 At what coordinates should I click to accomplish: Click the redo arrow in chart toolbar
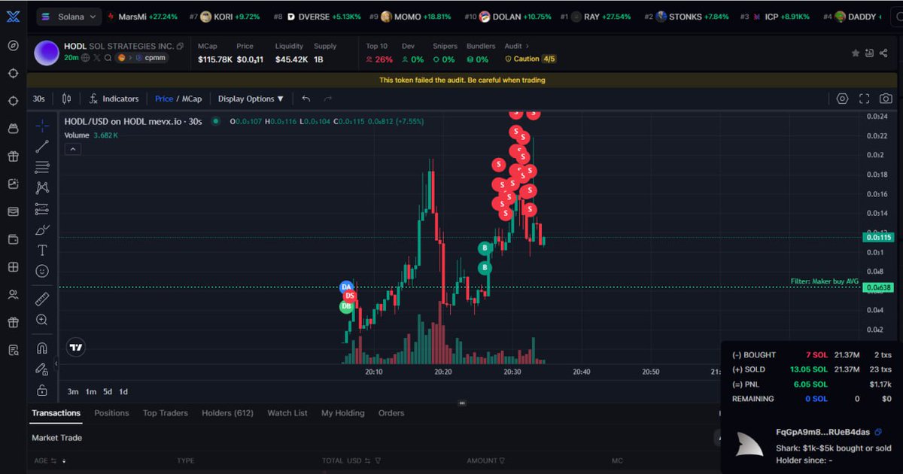point(328,99)
